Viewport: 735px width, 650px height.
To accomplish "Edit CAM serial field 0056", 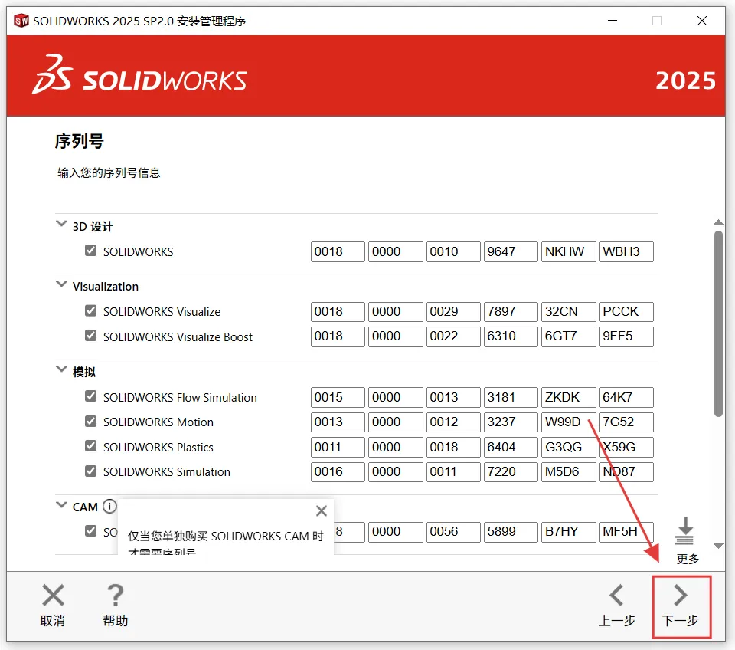I will 452,532.
